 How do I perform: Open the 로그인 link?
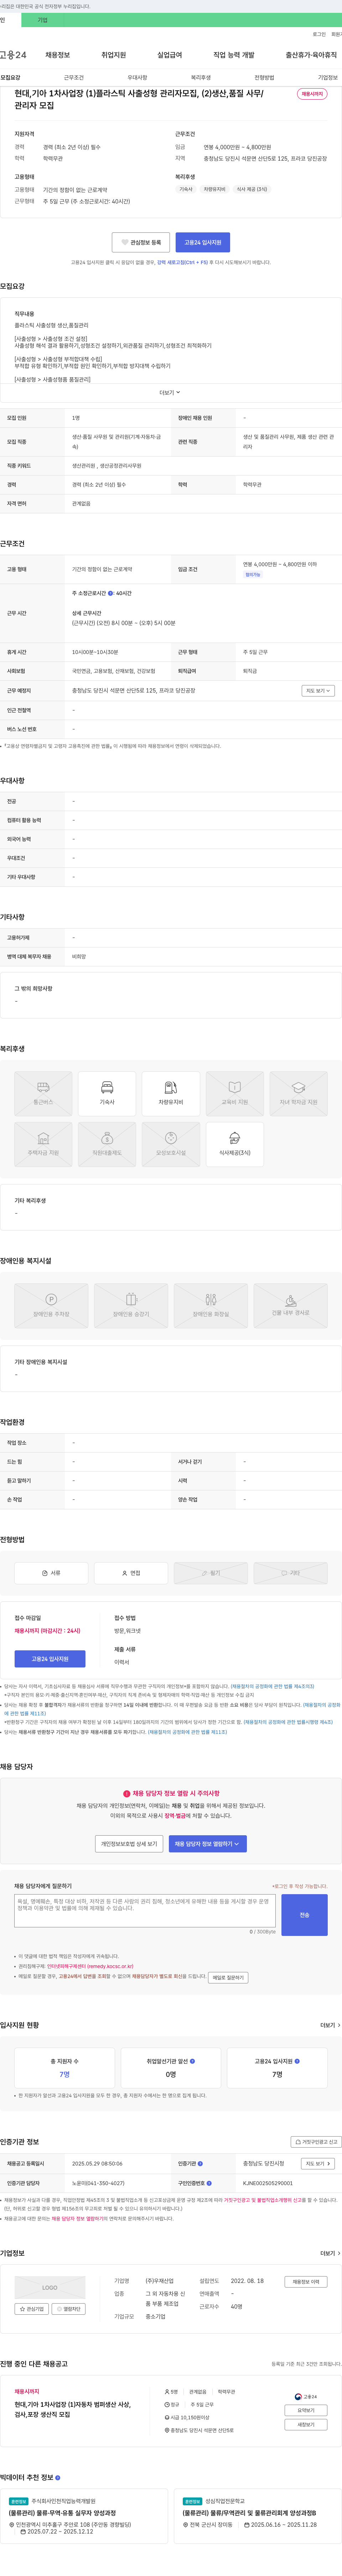319,34
